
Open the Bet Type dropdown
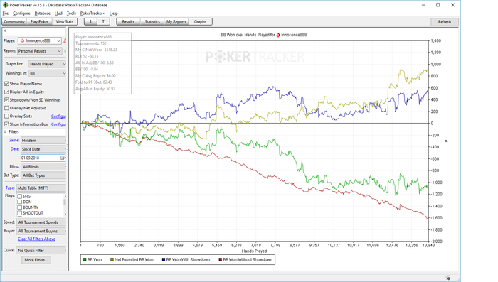click(43, 175)
